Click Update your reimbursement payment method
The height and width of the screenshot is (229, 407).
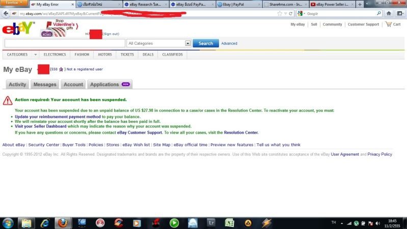click(x=58, y=117)
